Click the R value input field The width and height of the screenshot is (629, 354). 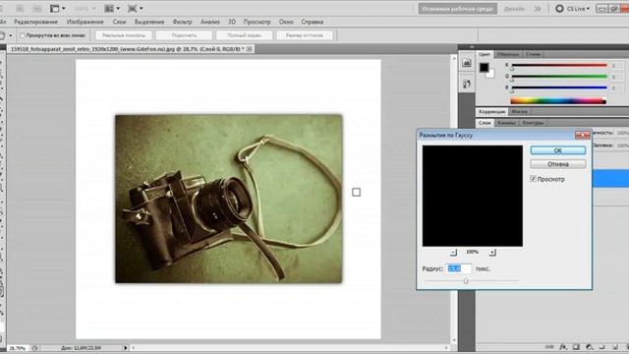[617, 66]
